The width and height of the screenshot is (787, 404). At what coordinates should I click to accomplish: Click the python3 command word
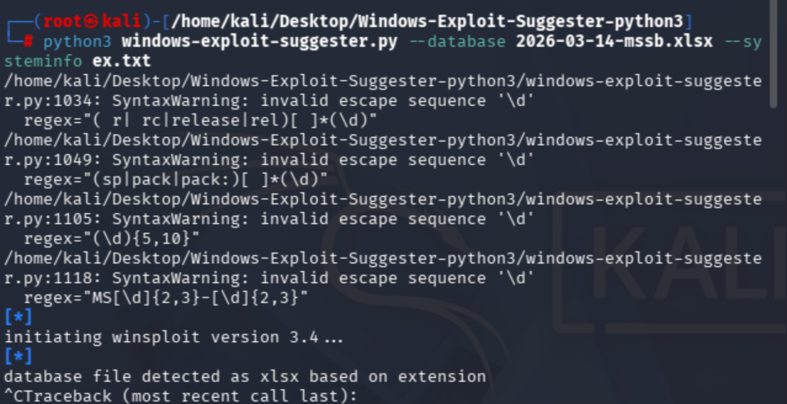tap(78, 42)
